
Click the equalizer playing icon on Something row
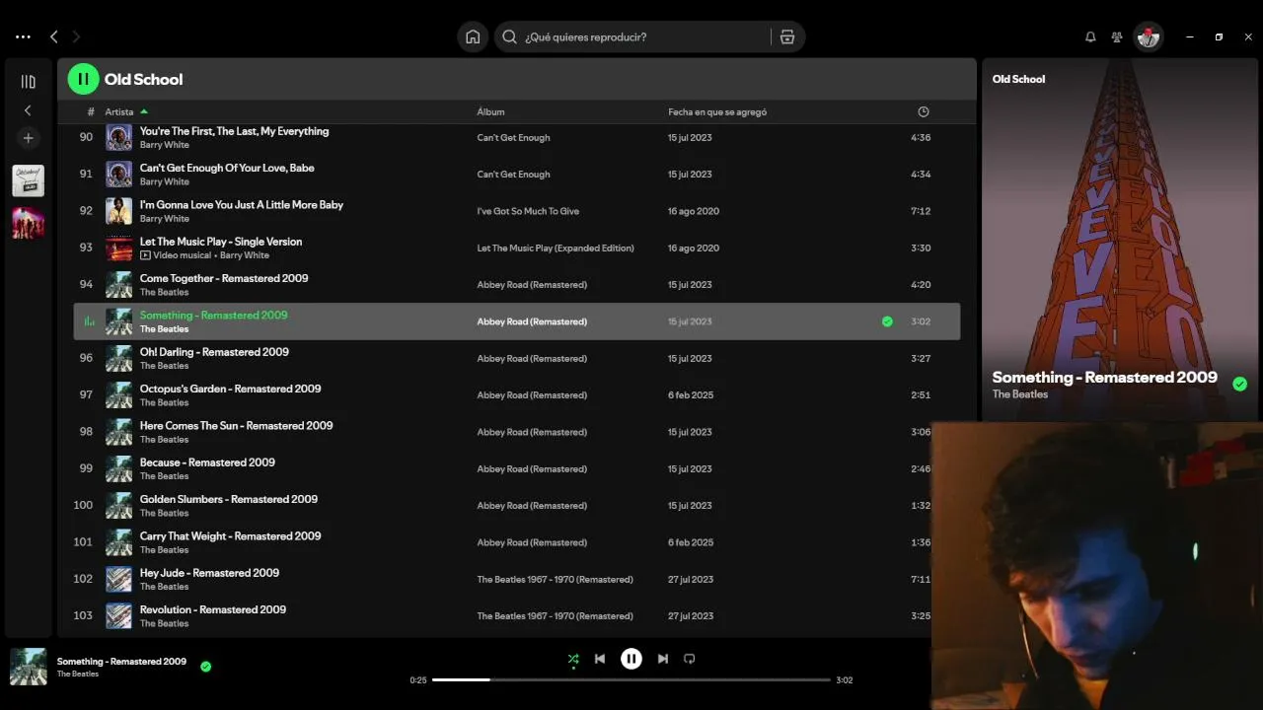point(89,321)
